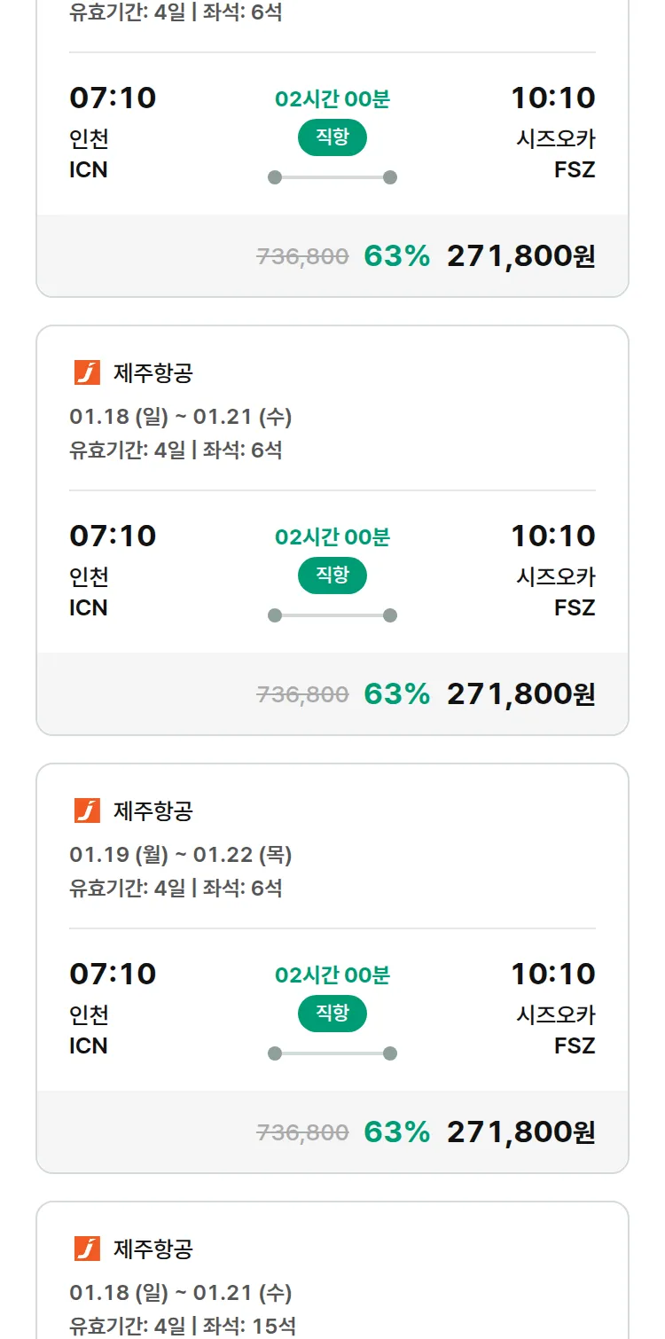Screen dimensions: 665x1339
Task: Click the route line end dot in the topmost card
Action: pyautogui.click(x=389, y=177)
